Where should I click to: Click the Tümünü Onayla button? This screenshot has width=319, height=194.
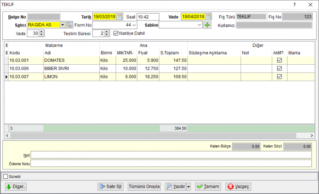click(144, 186)
